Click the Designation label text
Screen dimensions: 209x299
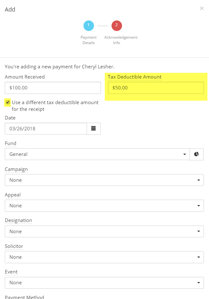[18, 220]
